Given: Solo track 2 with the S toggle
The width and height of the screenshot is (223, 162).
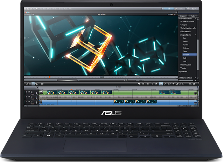Looking at the screenshot, I should click(27, 97).
